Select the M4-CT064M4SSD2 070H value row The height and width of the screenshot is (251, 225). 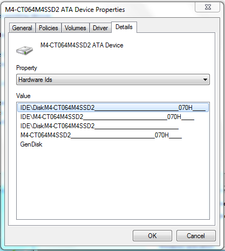click(101, 135)
